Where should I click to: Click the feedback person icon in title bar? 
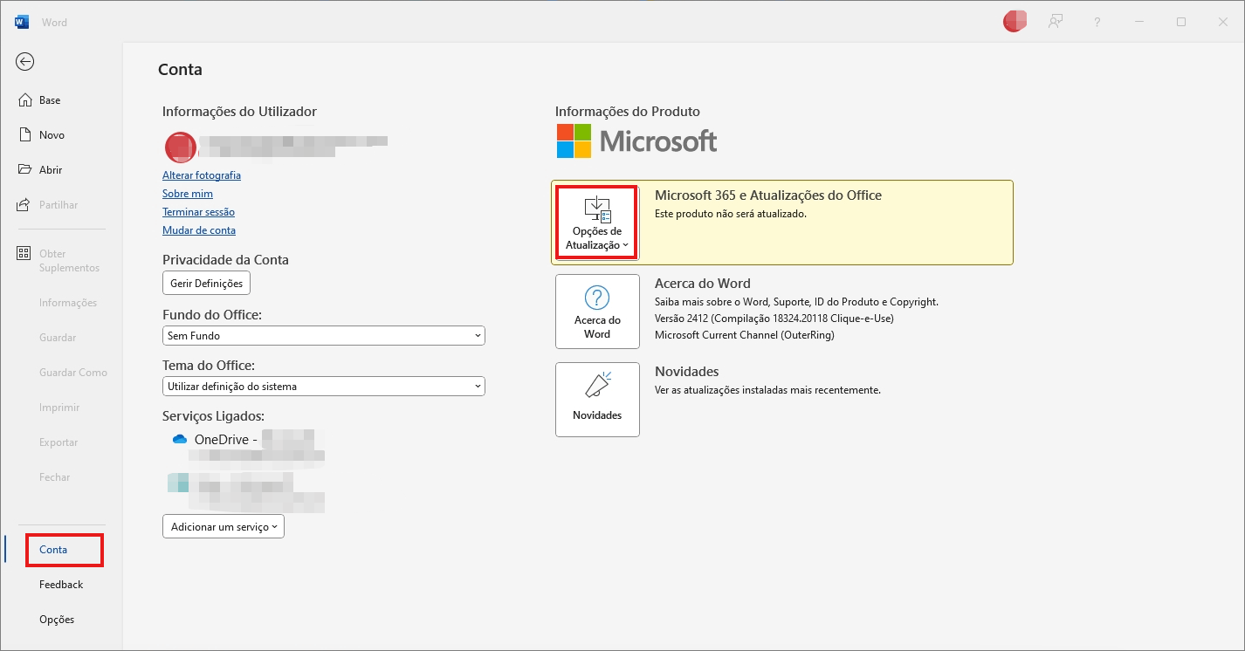click(x=1056, y=22)
